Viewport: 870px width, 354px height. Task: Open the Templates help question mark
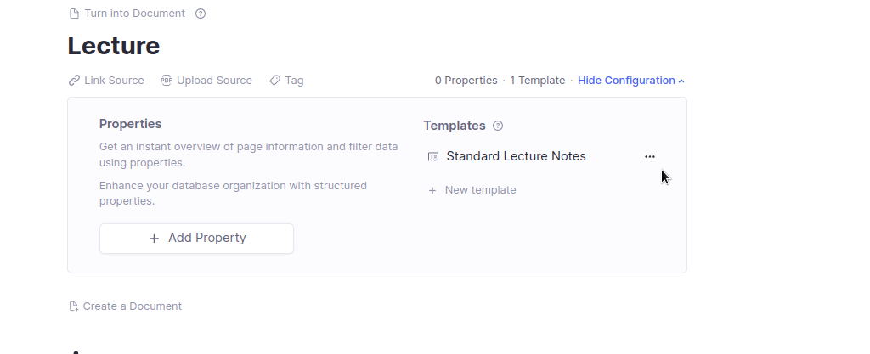pyautogui.click(x=498, y=126)
